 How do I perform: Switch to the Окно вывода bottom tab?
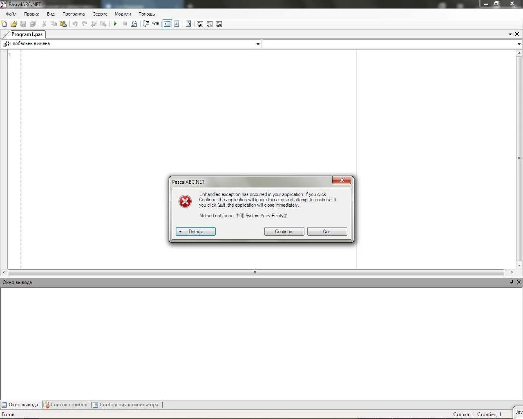20,405
